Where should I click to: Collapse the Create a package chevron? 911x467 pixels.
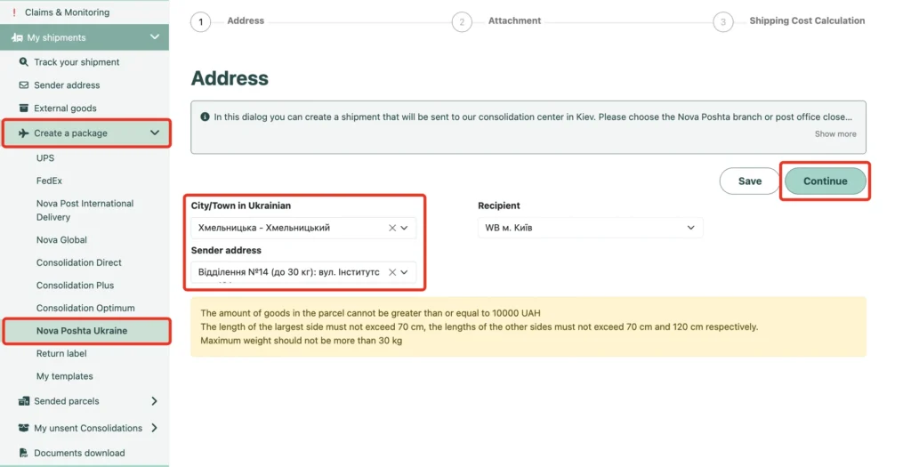[x=155, y=133]
